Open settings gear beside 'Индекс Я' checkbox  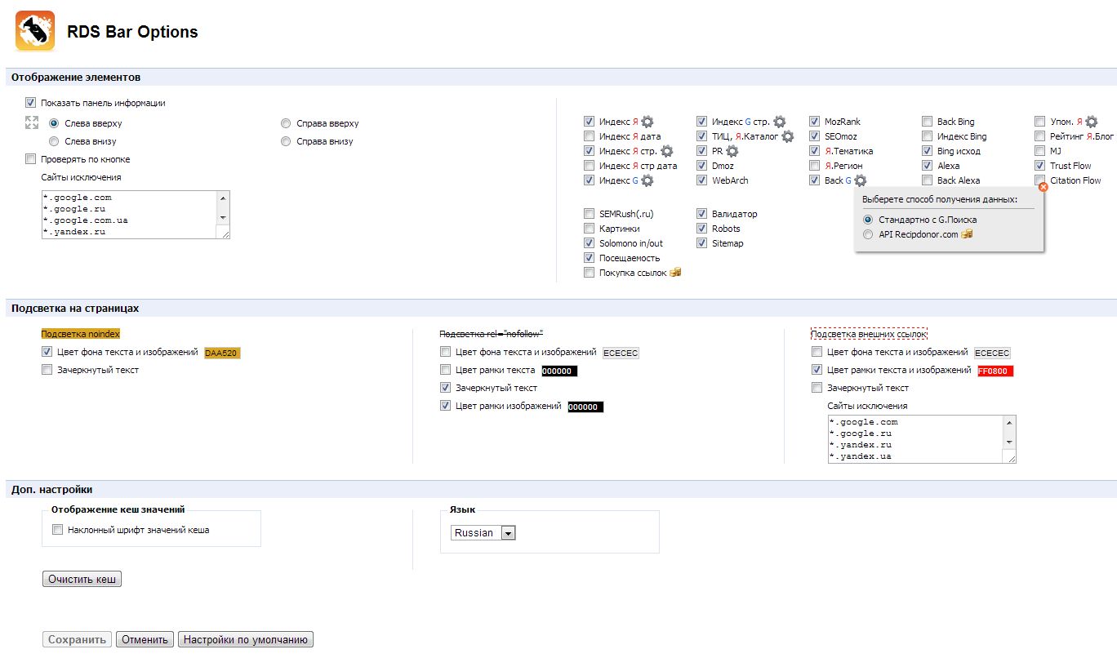pyautogui.click(x=648, y=122)
